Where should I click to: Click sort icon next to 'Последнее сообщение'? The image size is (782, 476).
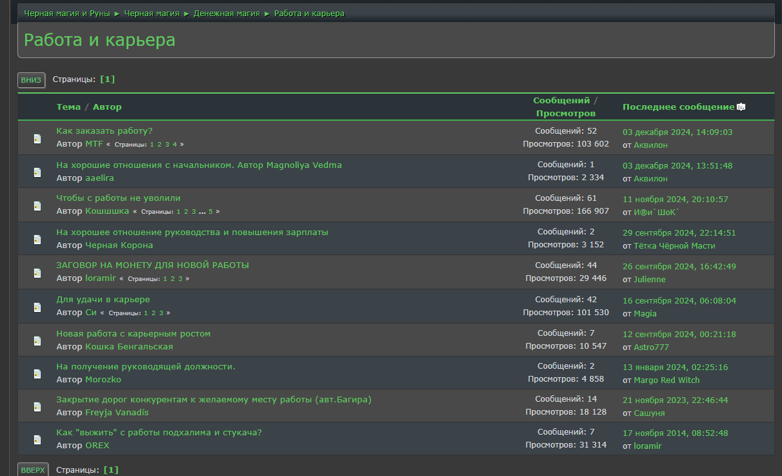(x=741, y=107)
